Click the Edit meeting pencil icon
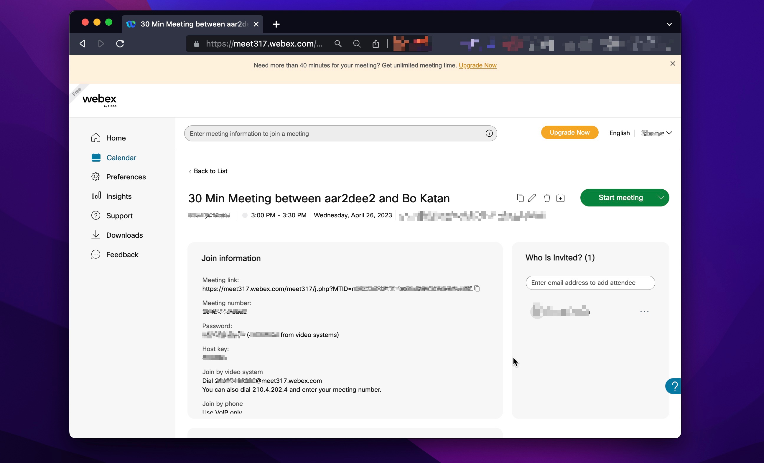764x463 pixels. click(532, 197)
